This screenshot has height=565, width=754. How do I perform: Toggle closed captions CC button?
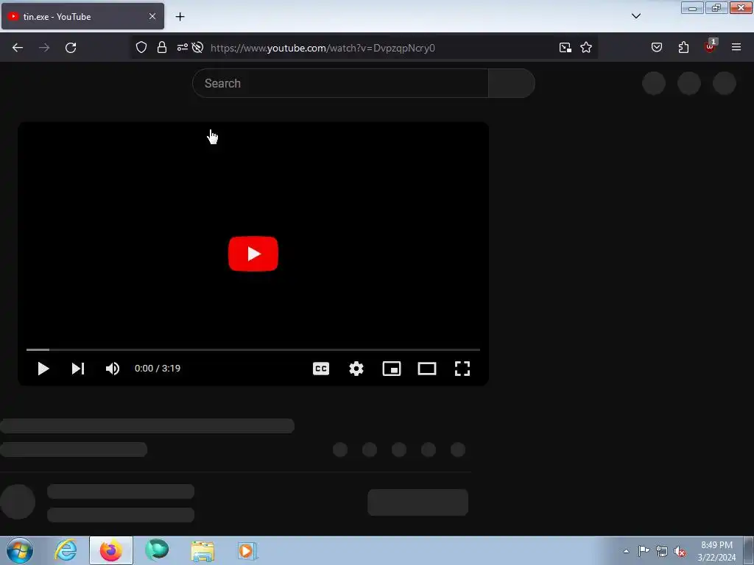coord(321,369)
